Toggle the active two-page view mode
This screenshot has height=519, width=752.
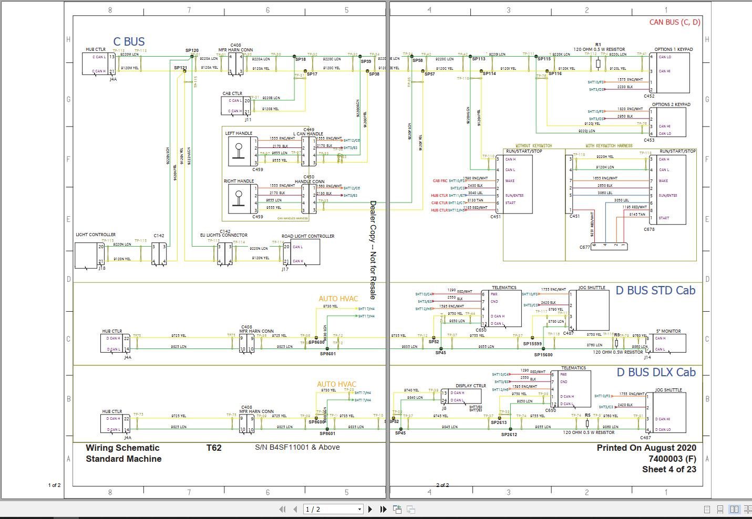[734, 509]
